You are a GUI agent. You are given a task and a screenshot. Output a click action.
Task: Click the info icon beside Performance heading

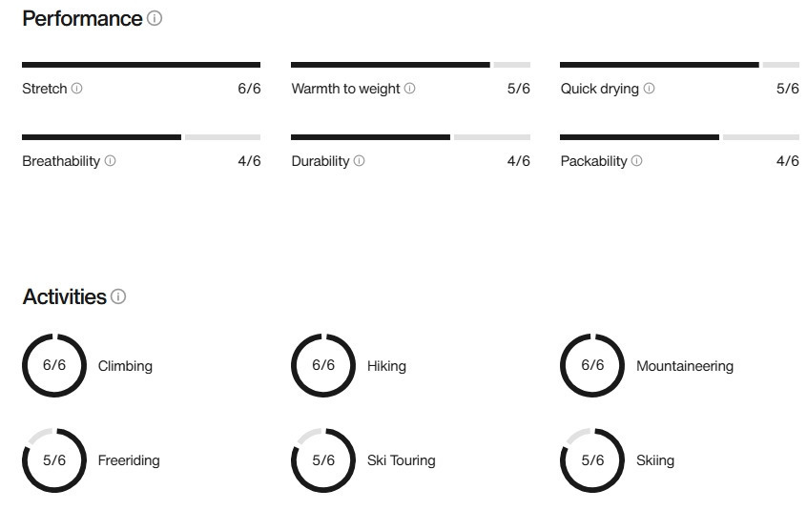pos(155,18)
